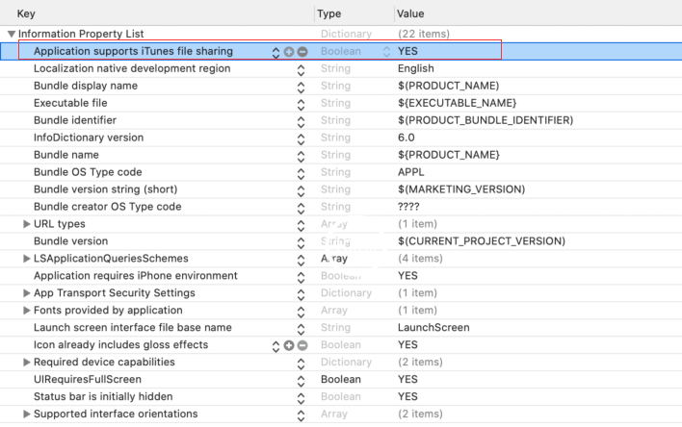
Task: Add a row after Icon already includes gloss effects
Action: coord(289,345)
